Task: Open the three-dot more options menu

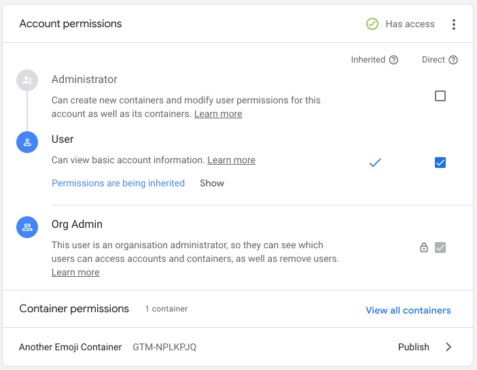Action: 454,24
